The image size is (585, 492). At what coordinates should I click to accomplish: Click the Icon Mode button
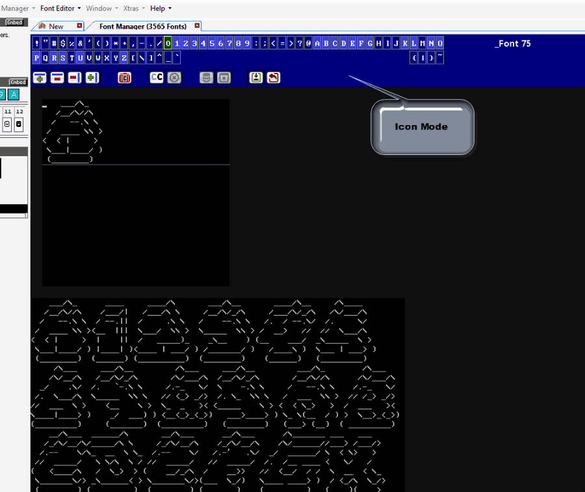pos(421,126)
